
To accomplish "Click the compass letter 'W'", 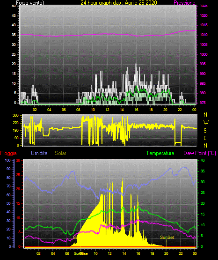I will [206, 123].
